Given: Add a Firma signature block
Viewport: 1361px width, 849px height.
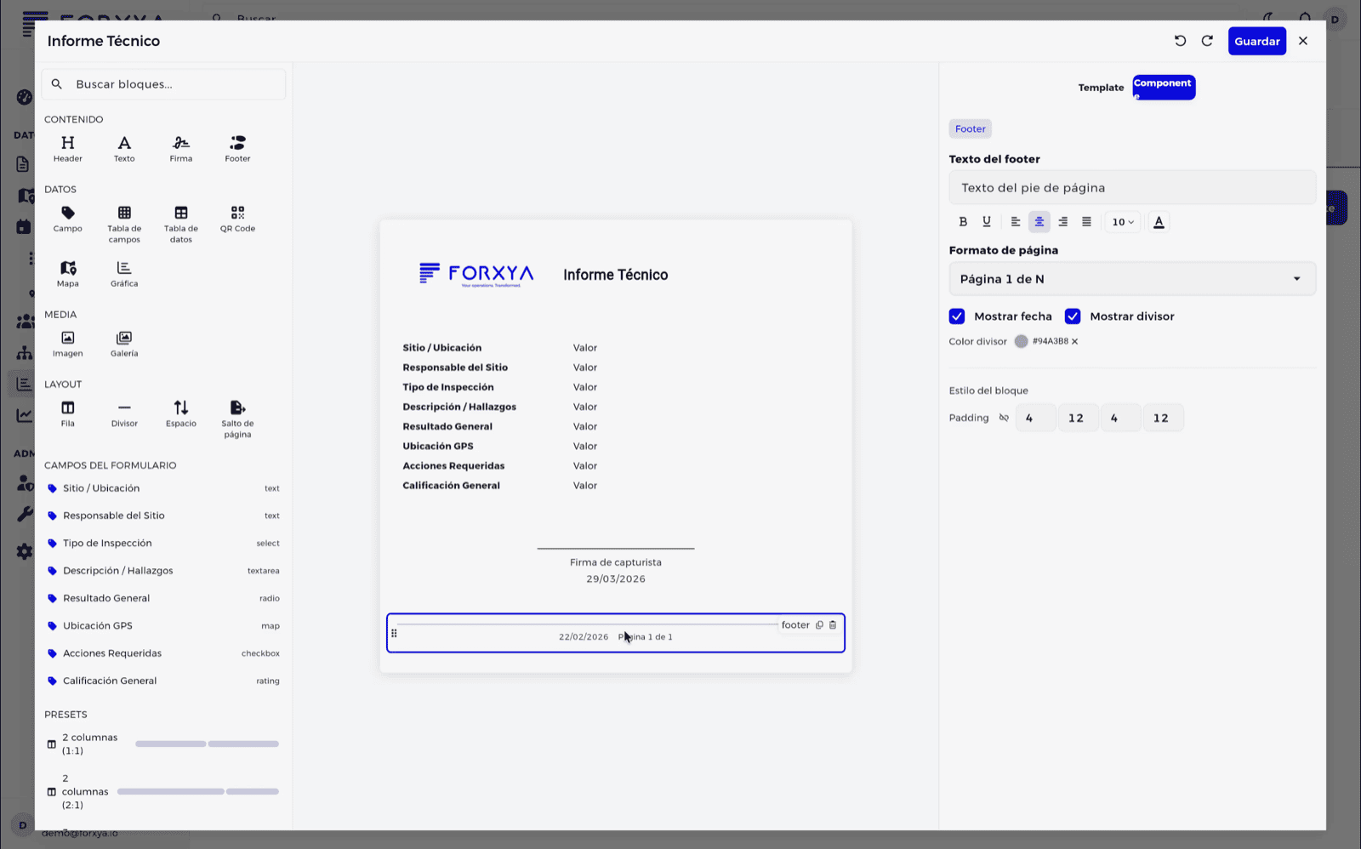Looking at the screenshot, I should [180, 149].
